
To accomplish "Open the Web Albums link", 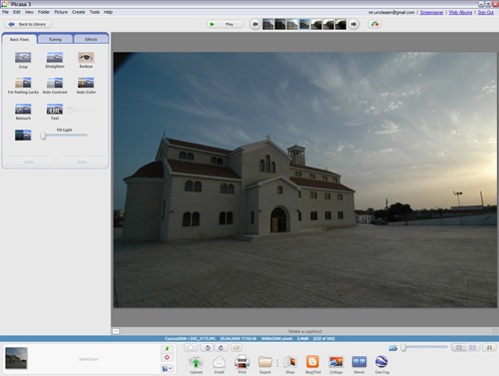I will [460, 12].
